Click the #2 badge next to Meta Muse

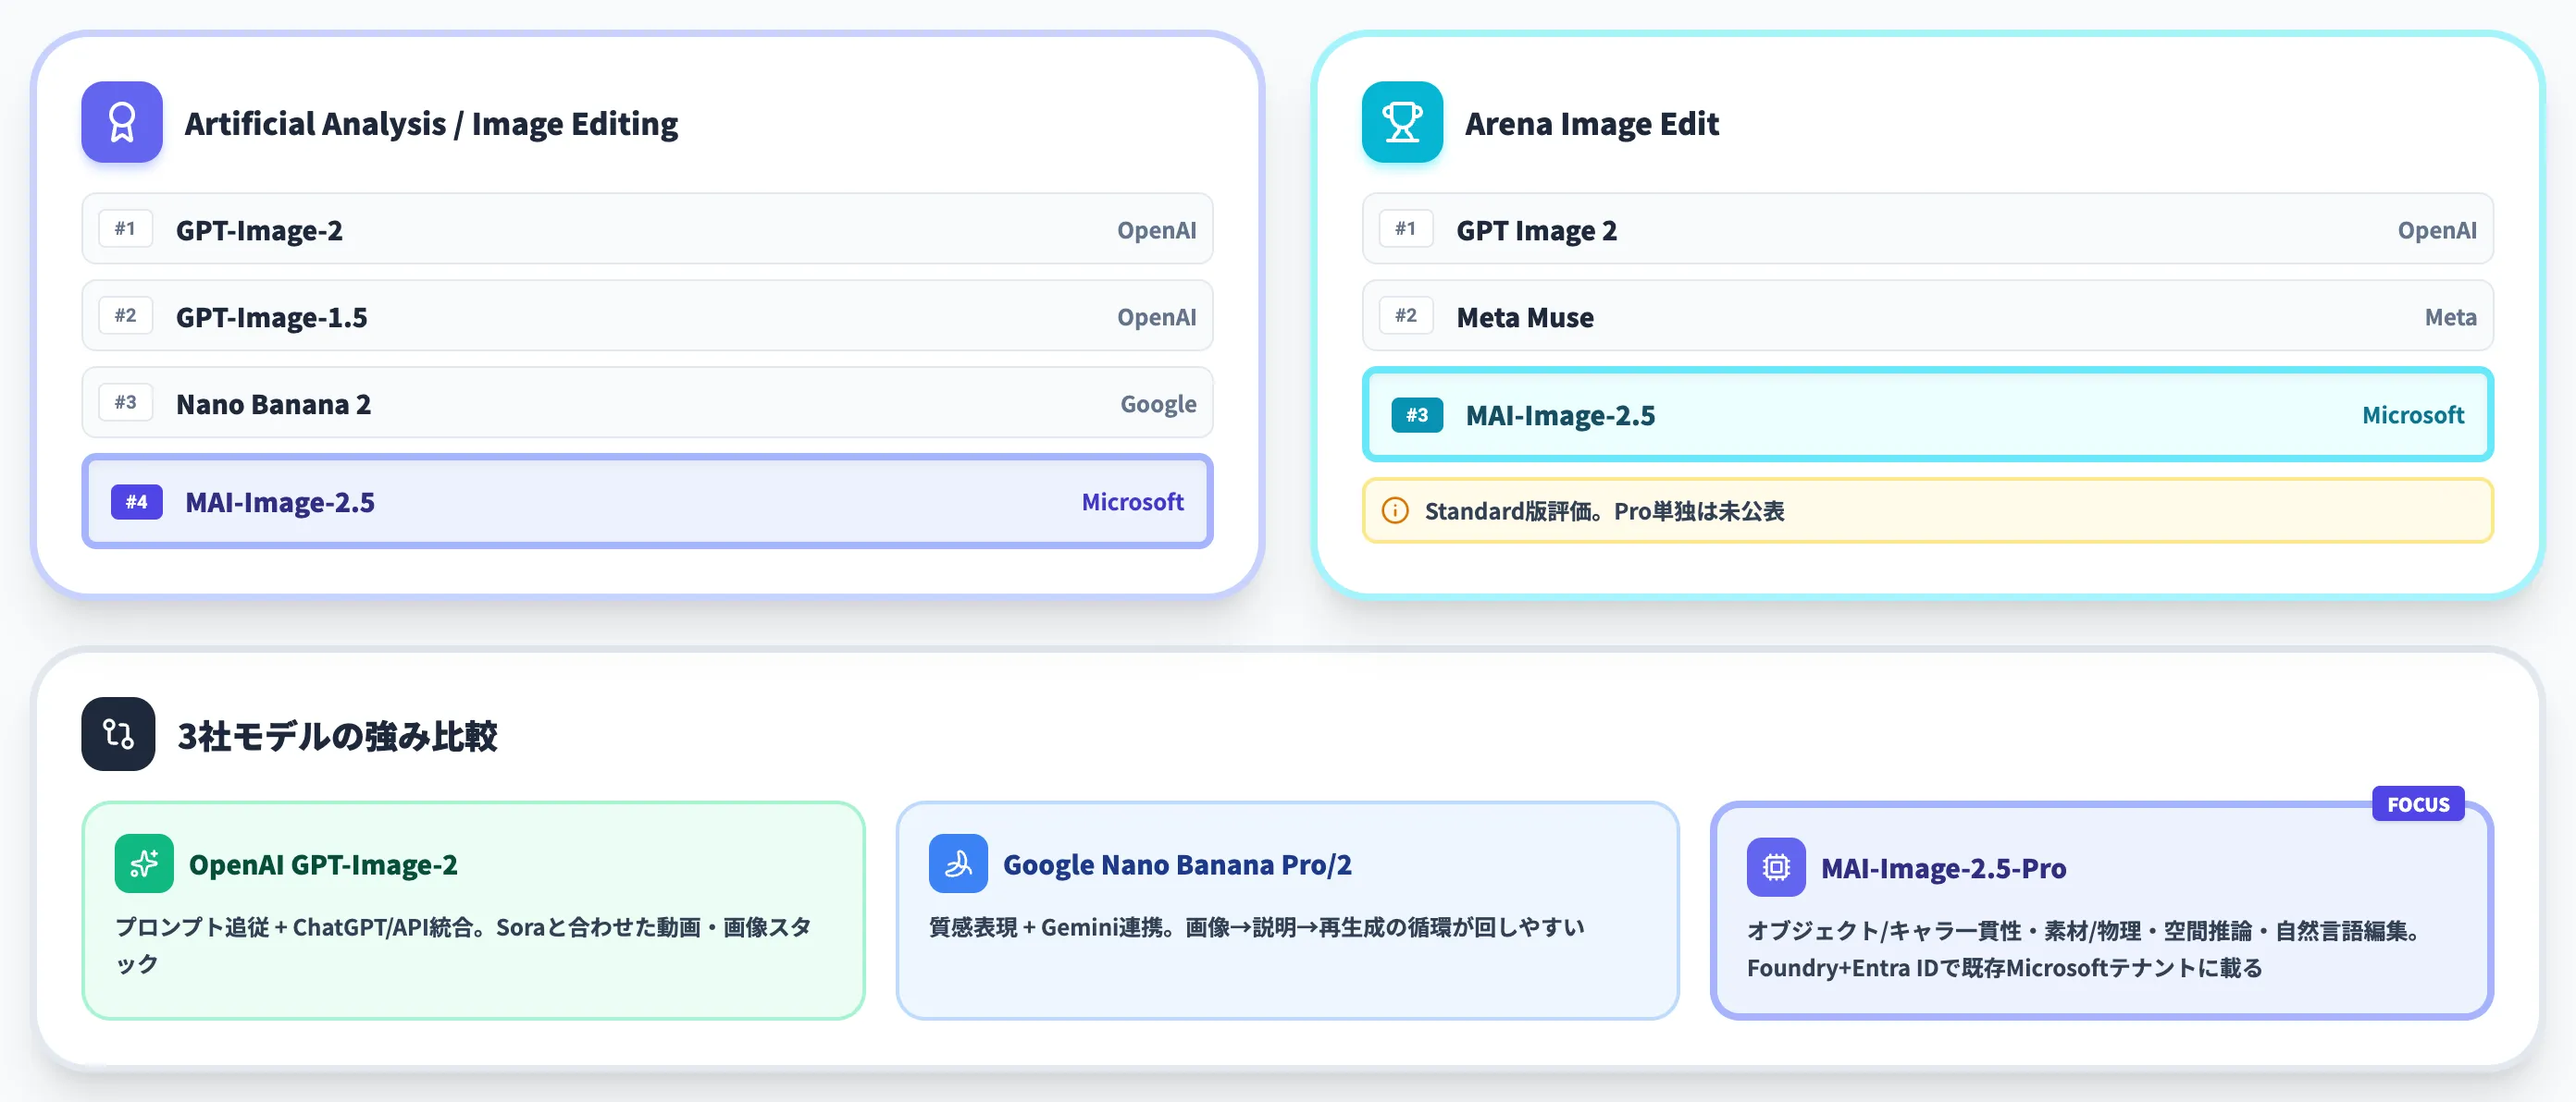click(x=1405, y=315)
